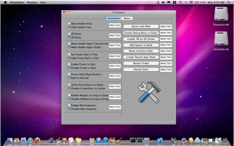The height and width of the screenshot is (146, 234).
Task: Open Spotlight search magnifier
Action: click(x=229, y=2)
